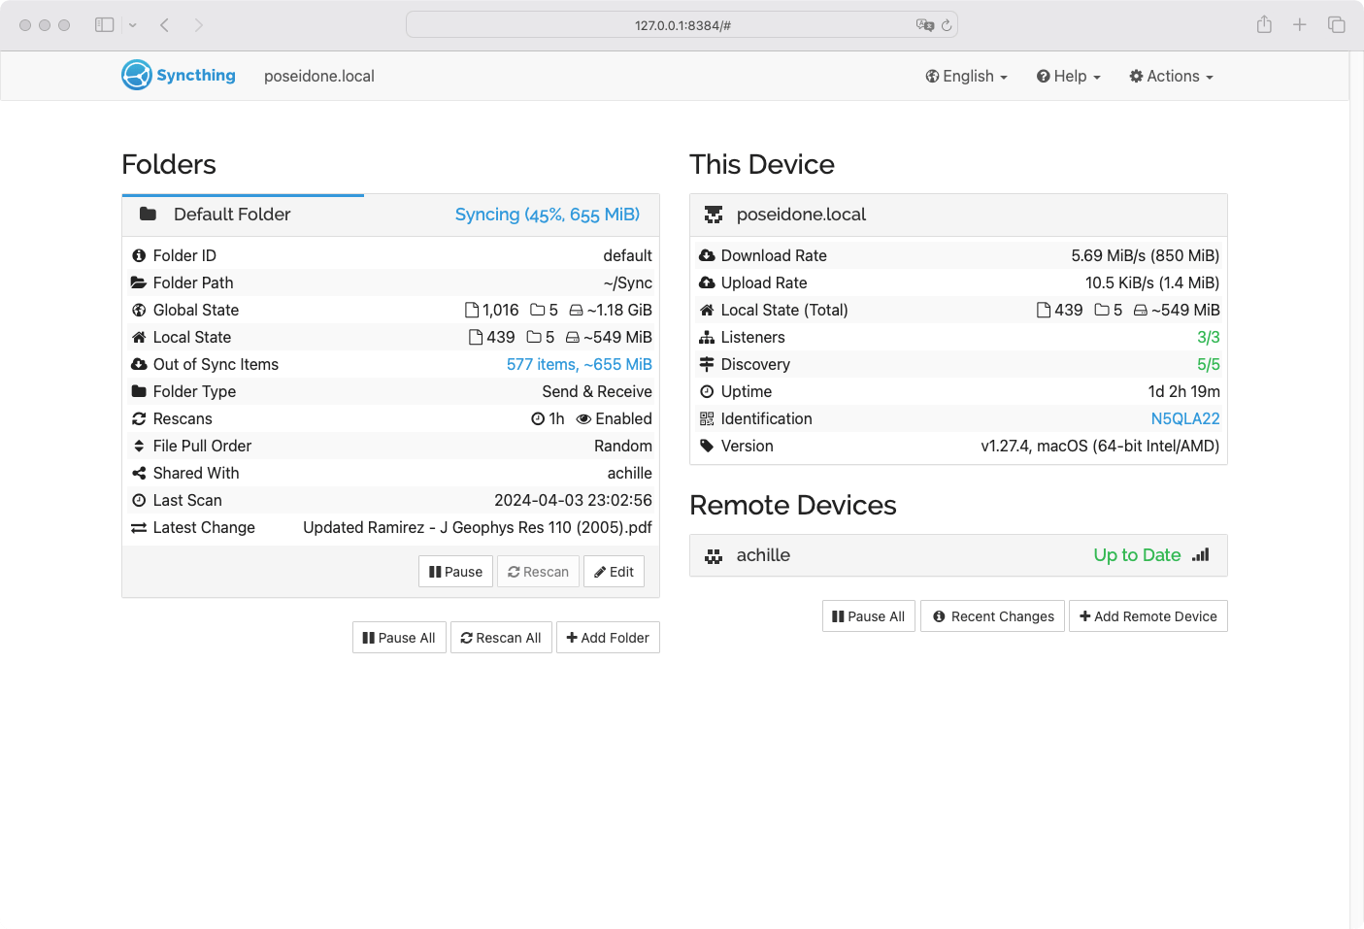Pause all folders
This screenshot has height=929, width=1364.
pos(399,638)
